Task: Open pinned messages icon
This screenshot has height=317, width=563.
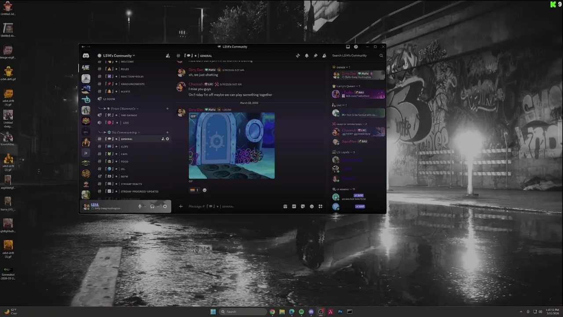Action: pyautogui.click(x=315, y=55)
